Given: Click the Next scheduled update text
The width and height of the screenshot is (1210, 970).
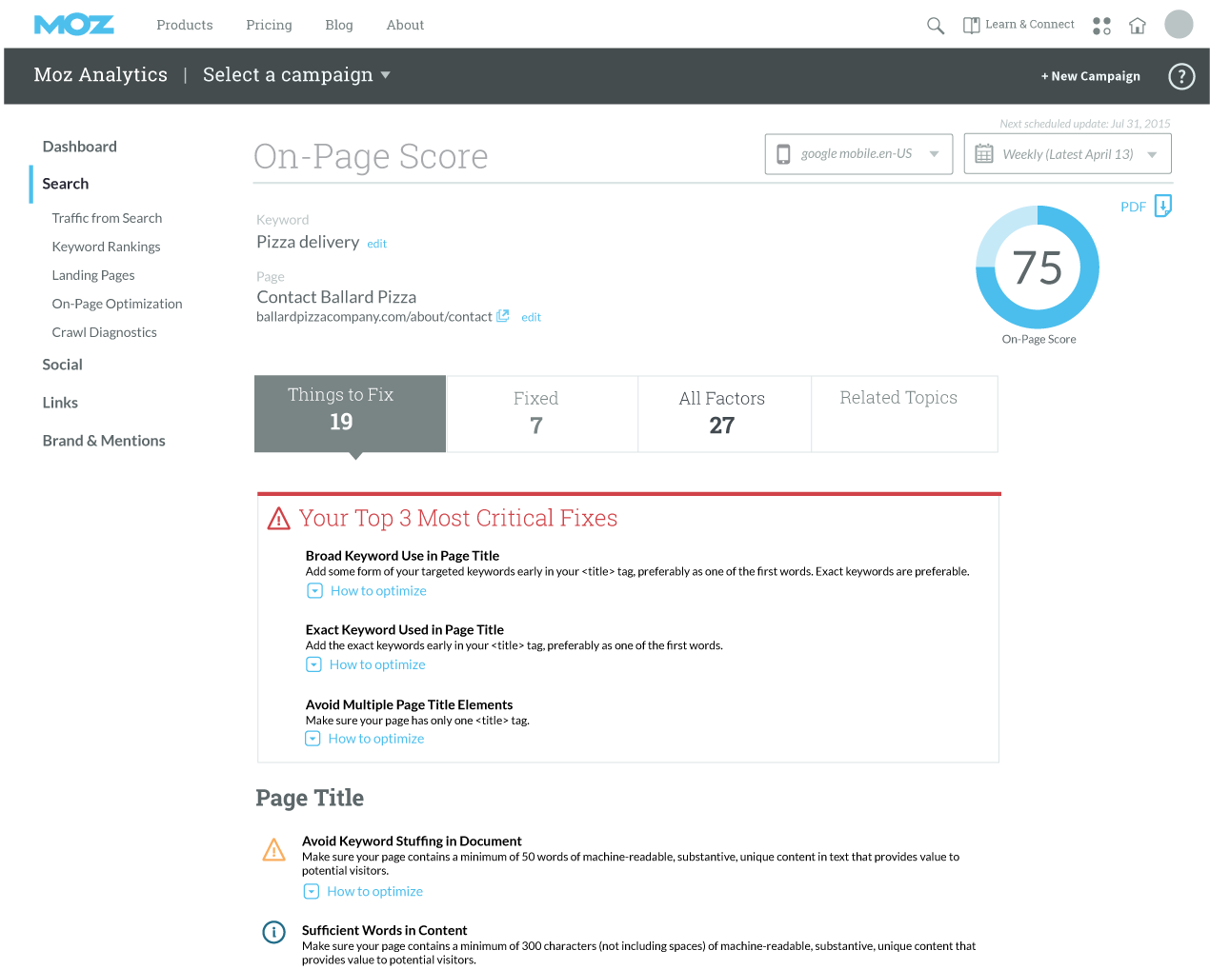Looking at the screenshot, I should click(1085, 124).
